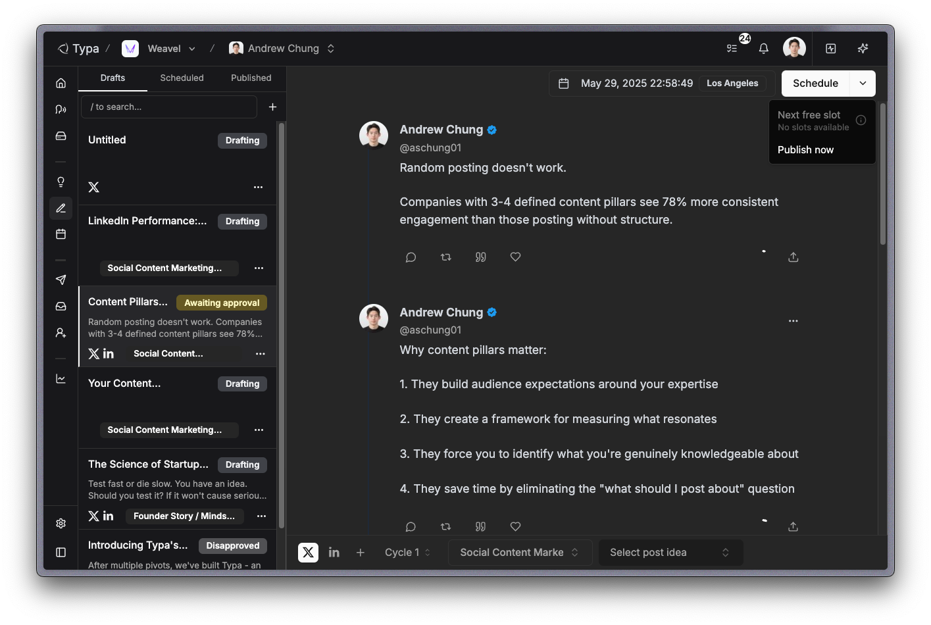Open the Cycle 1 dropdown
This screenshot has height=625, width=931.
[408, 553]
